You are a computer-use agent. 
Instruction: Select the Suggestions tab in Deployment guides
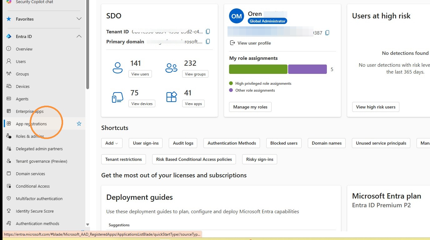[119, 225]
